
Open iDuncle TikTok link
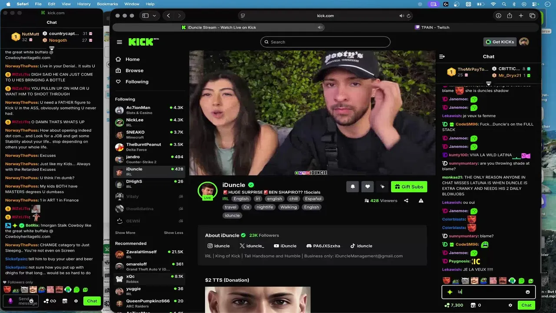click(361, 246)
